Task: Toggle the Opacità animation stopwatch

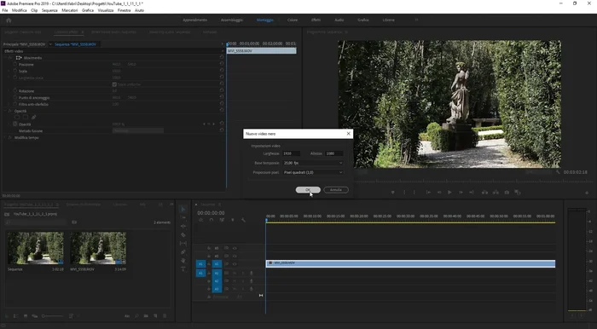Action: 15,124
